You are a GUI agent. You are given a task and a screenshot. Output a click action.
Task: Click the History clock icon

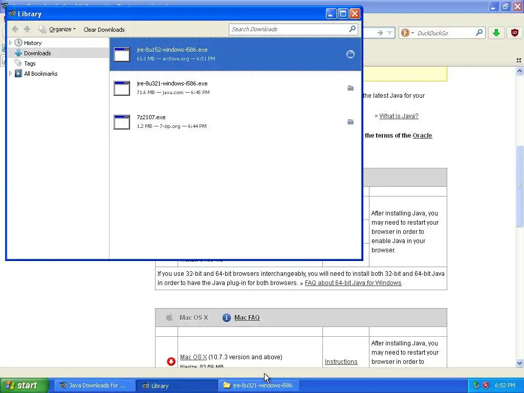18,43
